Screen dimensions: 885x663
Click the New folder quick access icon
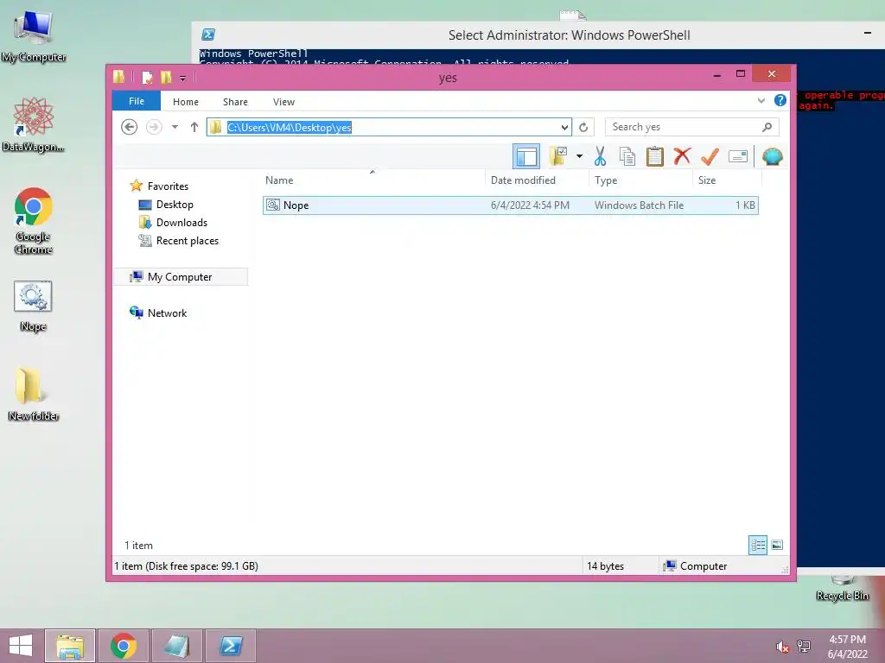pyautogui.click(x=166, y=77)
